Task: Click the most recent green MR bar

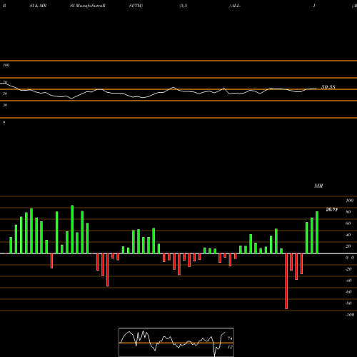Action: [317, 233]
